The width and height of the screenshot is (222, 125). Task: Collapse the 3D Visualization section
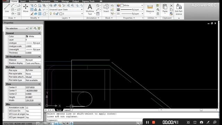click(x=39, y=57)
